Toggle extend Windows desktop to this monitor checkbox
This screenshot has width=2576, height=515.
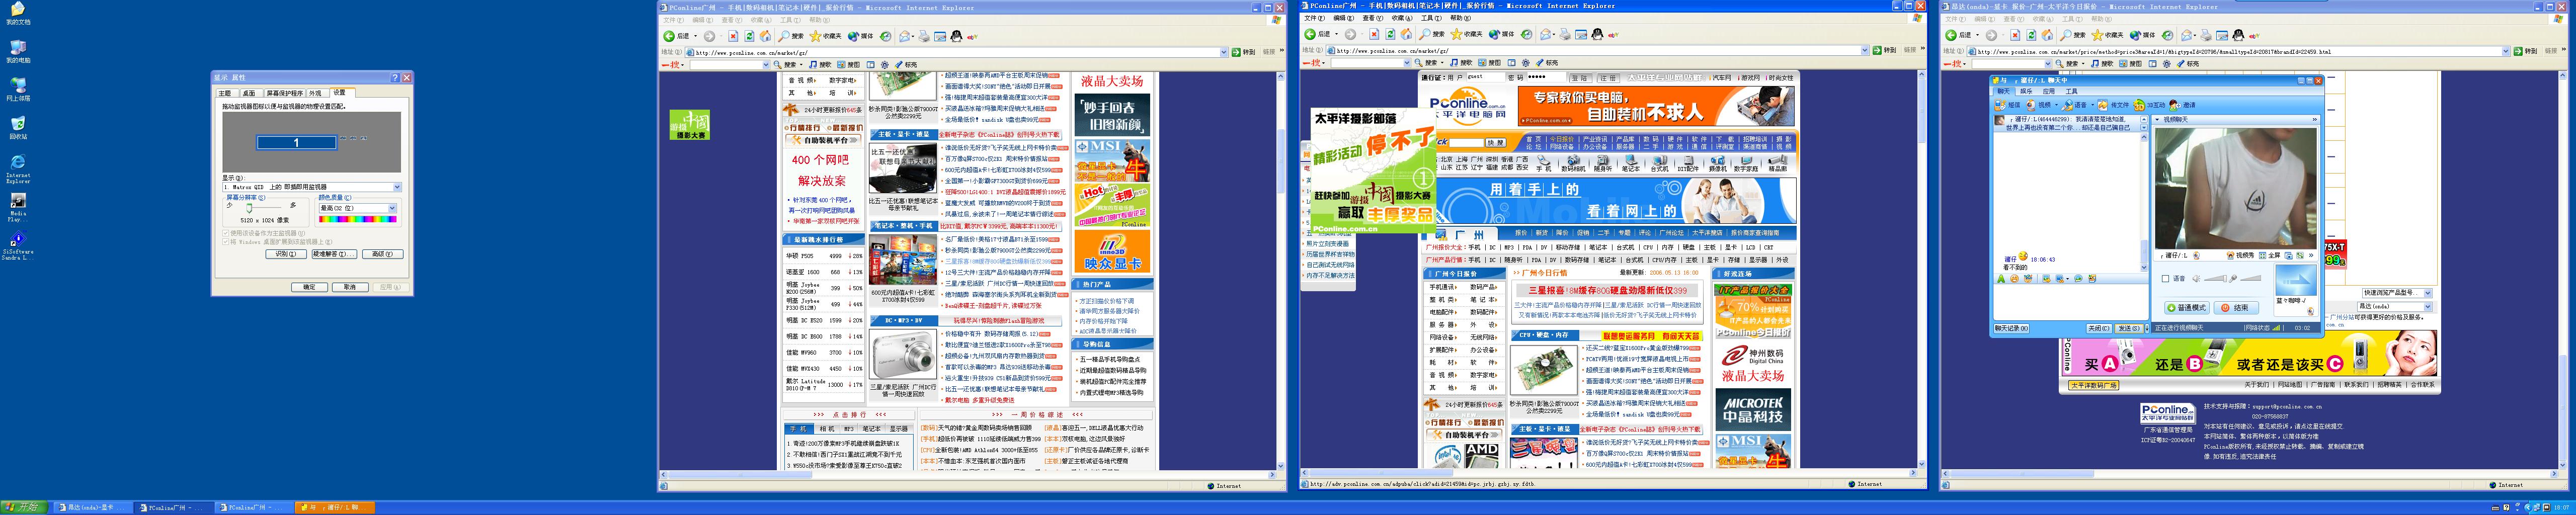click(226, 241)
